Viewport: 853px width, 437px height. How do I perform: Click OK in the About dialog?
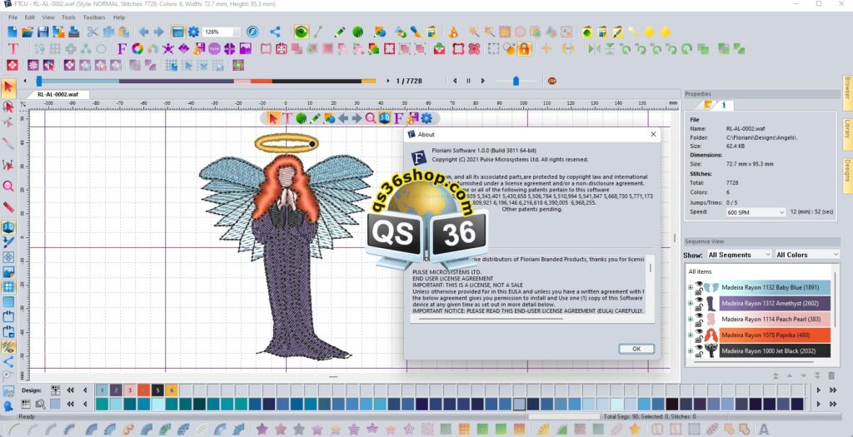pos(636,349)
